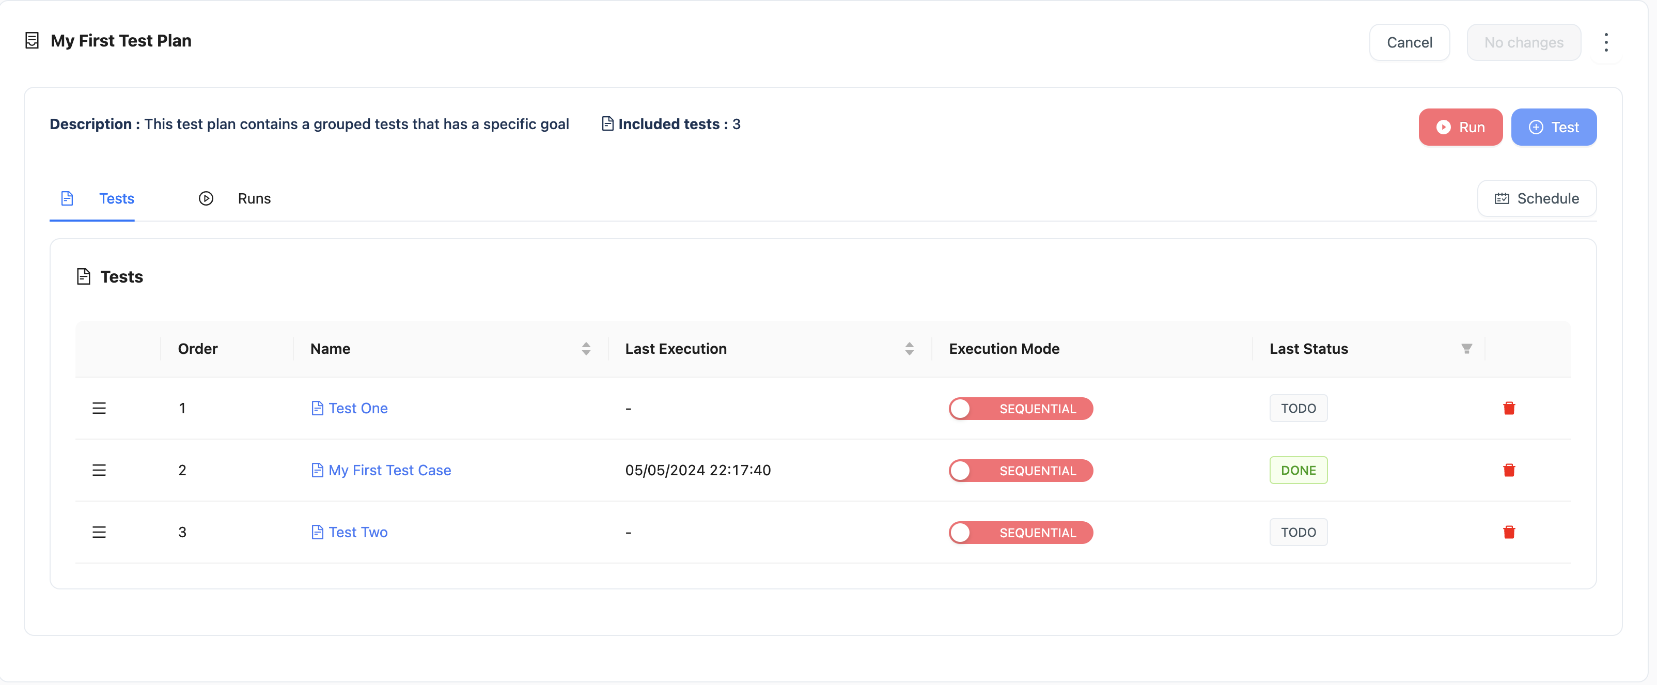1657x685 pixels.
Task: Click the Execution Mode column header
Action: pyautogui.click(x=1004, y=349)
